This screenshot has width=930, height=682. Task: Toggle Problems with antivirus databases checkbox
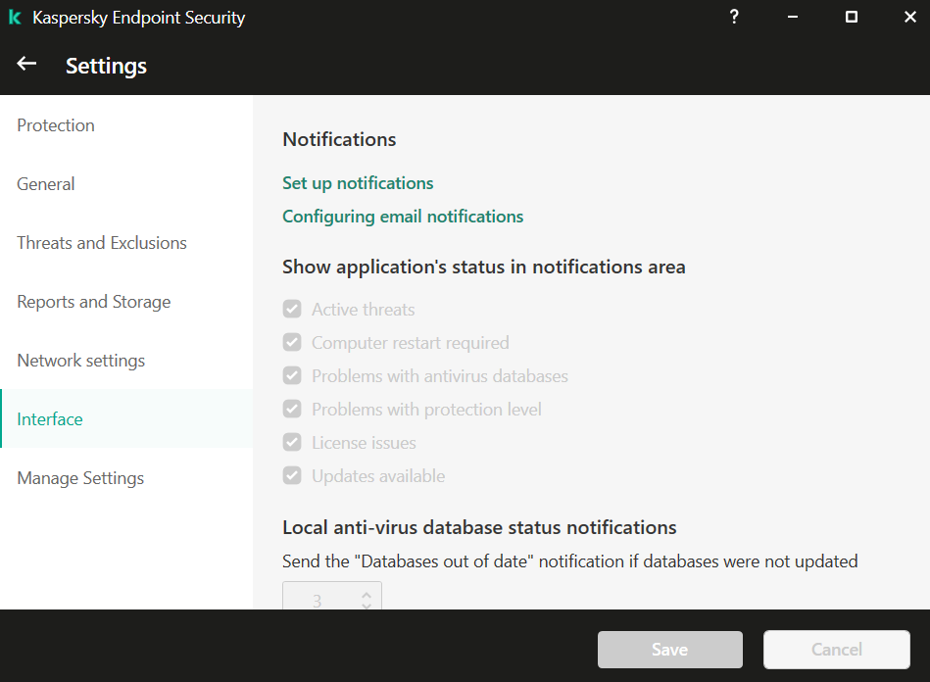(x=292, y=376)
